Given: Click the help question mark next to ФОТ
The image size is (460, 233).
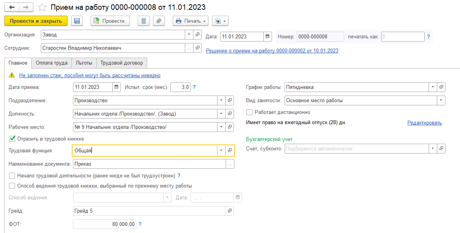Looking at the screenshot, I should click(140, 224).
